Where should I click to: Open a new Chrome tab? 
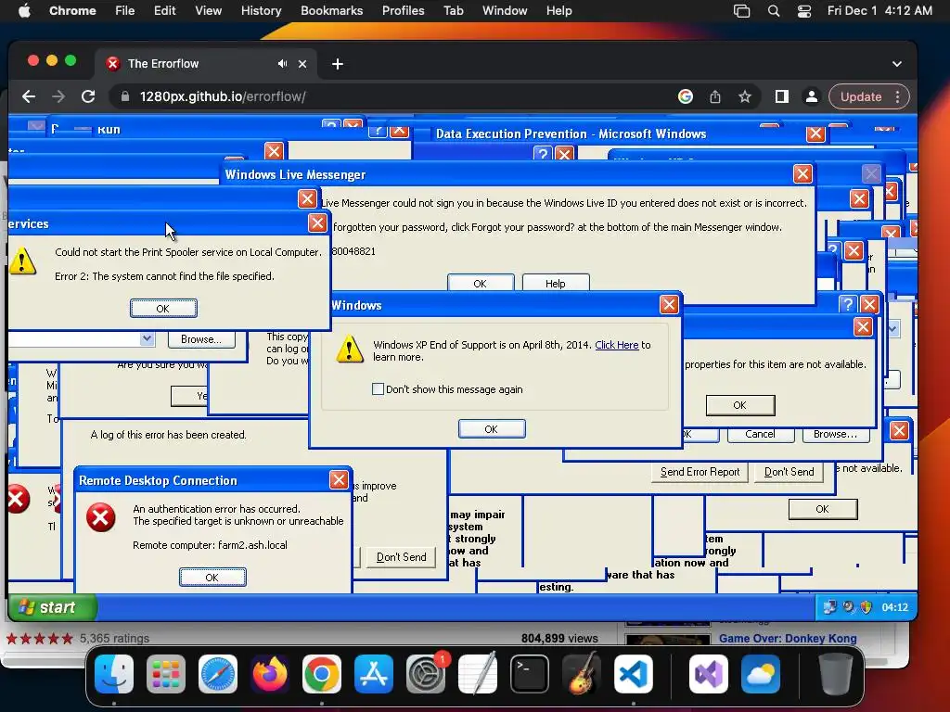tap(338, 64)
